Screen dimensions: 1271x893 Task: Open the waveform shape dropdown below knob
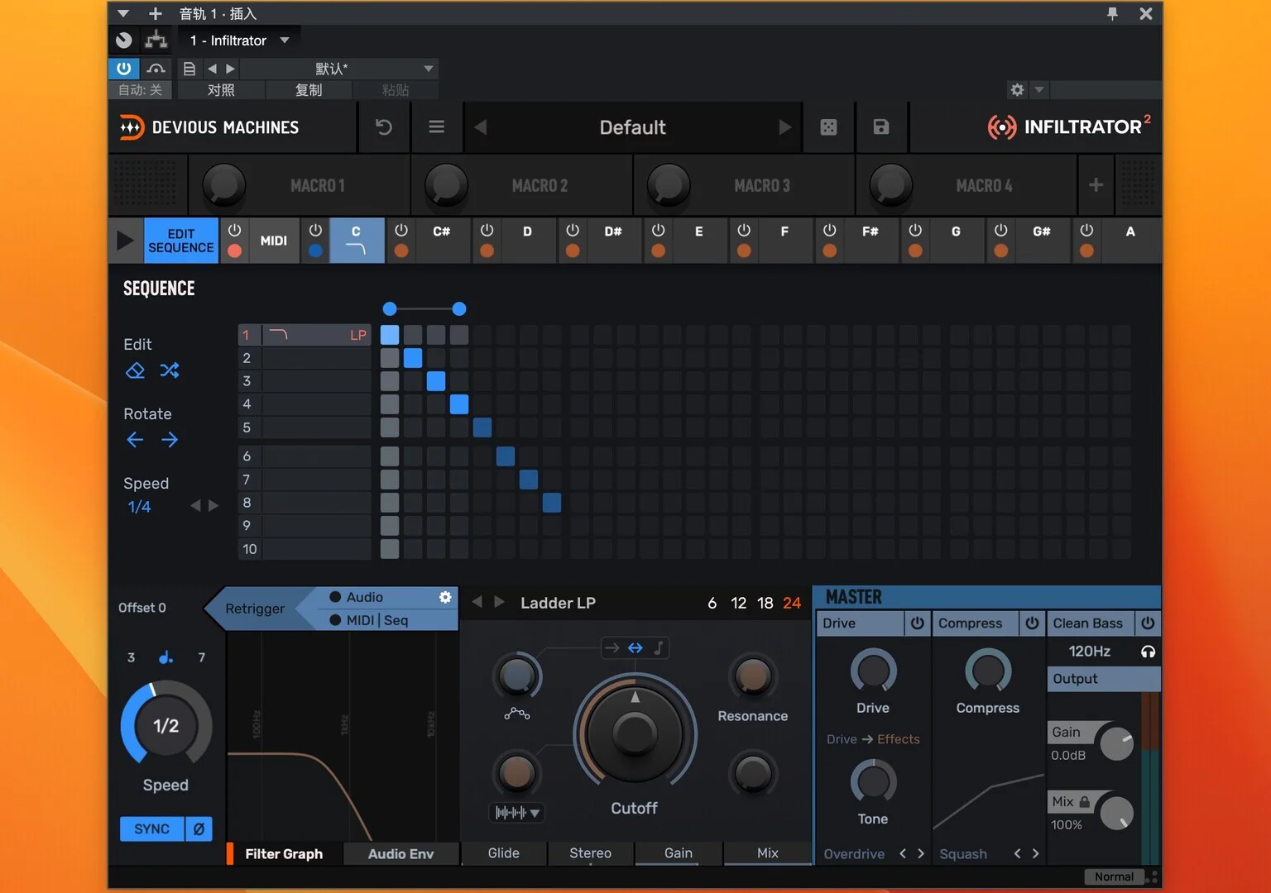[x=517, y=813]
